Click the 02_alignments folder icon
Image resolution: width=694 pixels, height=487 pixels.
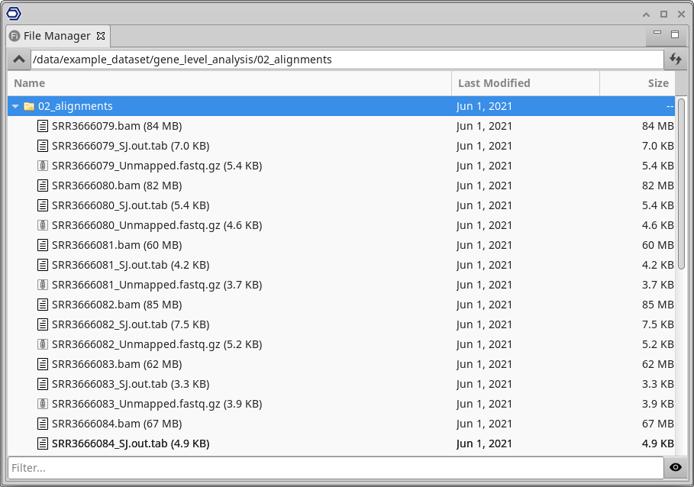29,107
